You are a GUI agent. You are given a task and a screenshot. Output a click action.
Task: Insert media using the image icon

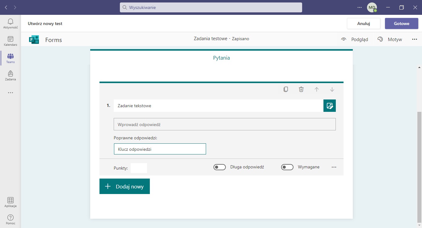pyautogui.click(x=329, y=106)
